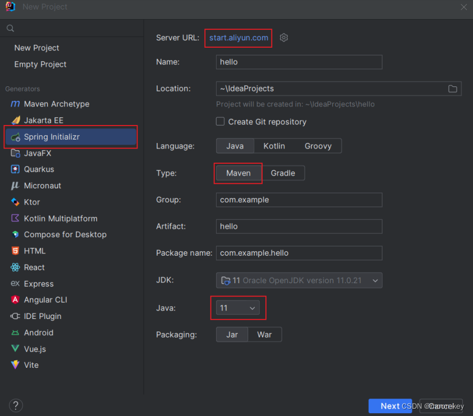Screen dimensions: 473x416
Task: Click the Maven Archetype generator icon
Action: coord(15,104)
